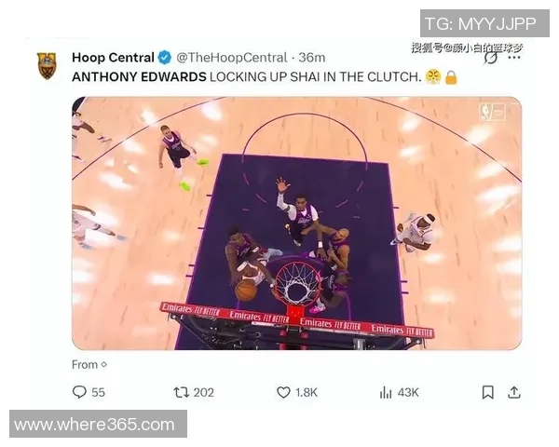Image resolution: width=559 pixels, height=447 pixels.
Task: Play the basketball video thumbnail
Action: point(296,223)
